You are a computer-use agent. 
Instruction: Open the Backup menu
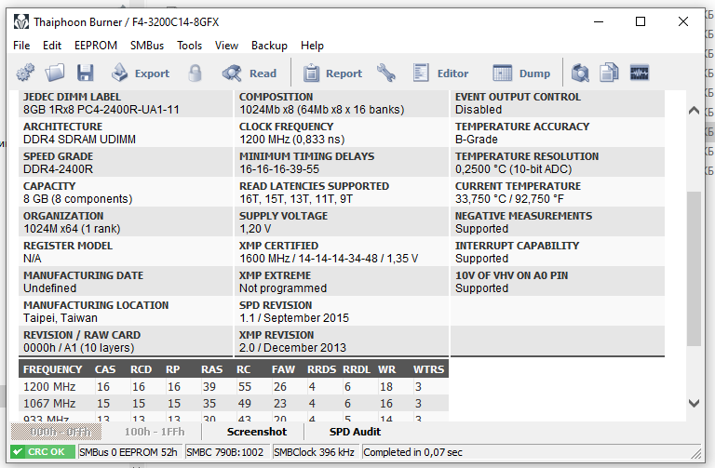pyautogui.click(x=269, y=46)
